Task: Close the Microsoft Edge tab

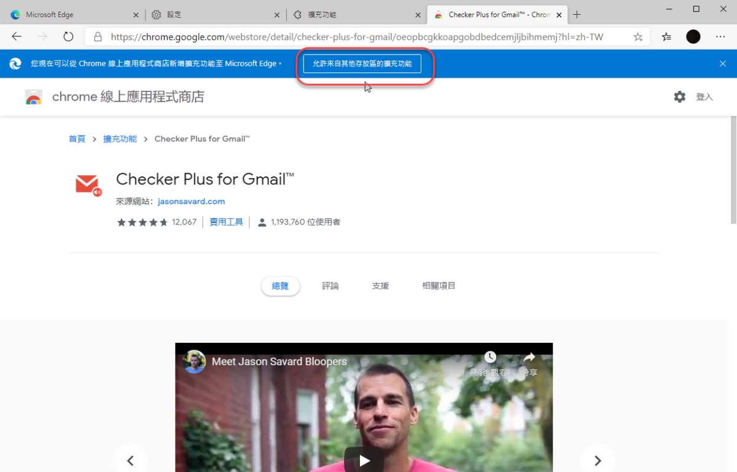Action: coord(136,15)
